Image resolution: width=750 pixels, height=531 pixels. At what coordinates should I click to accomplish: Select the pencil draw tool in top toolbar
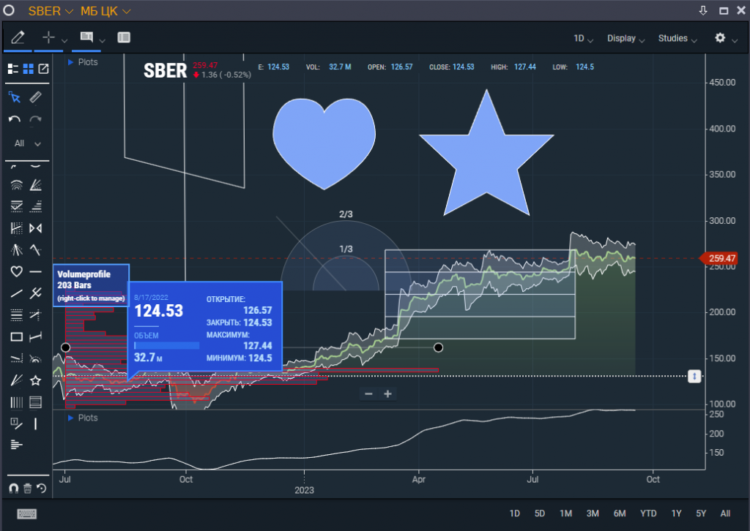(18, 37)
